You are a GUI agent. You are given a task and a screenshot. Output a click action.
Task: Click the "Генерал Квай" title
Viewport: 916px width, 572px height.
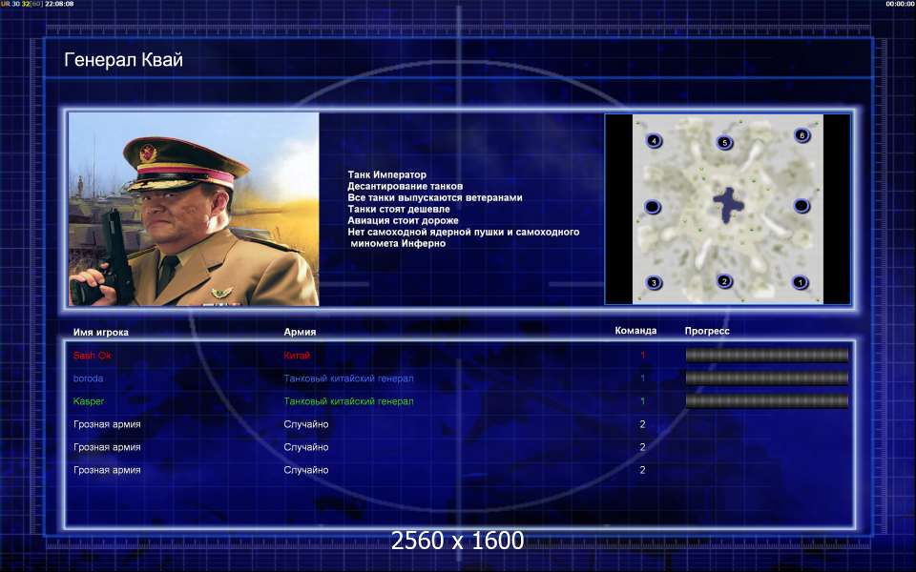pos(123,59)
